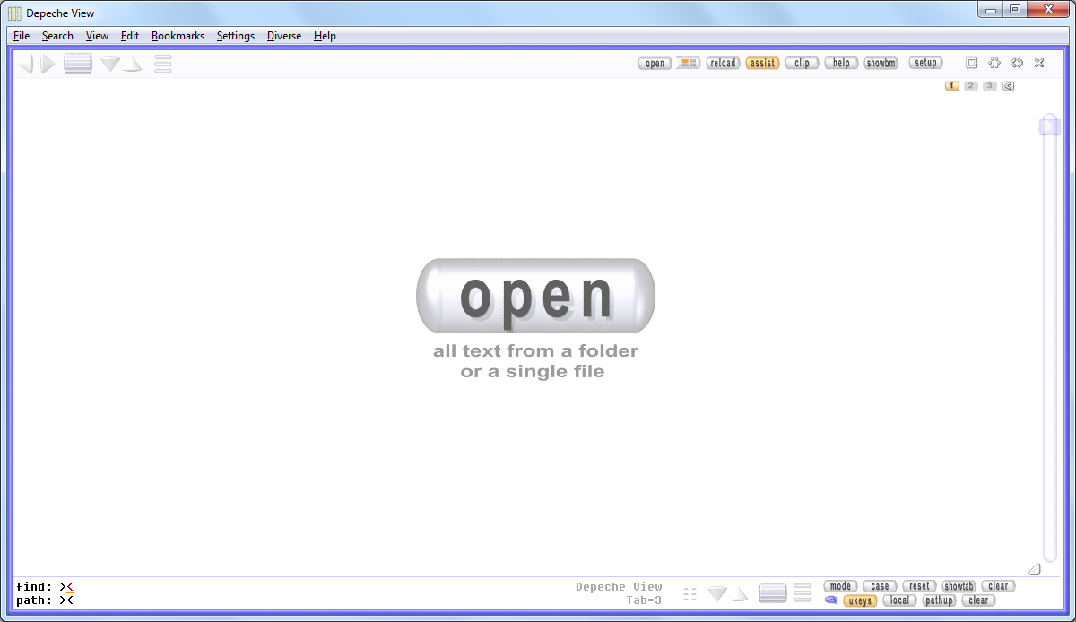Click the blue speech bubble icon

click(831, 600)
